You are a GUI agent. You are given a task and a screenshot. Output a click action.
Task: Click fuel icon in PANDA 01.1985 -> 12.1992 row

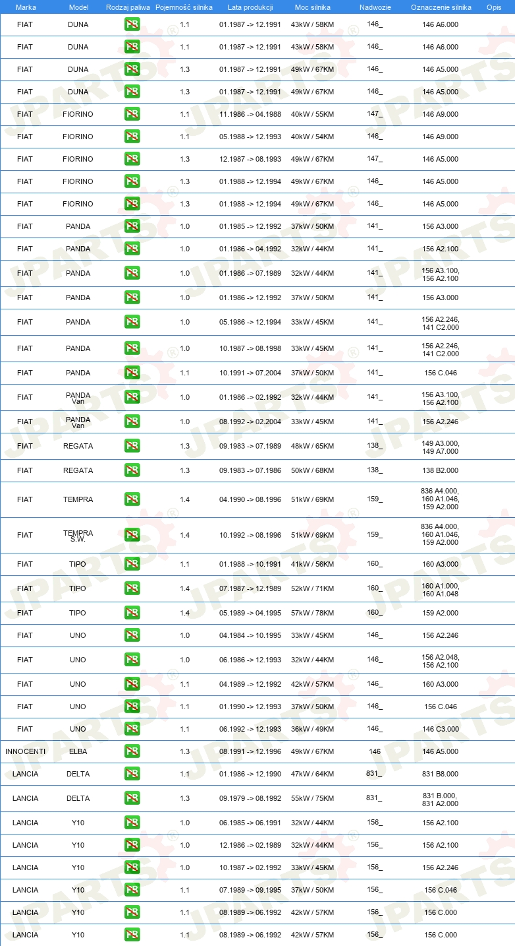pyautogui.click(x=132, y=226)
